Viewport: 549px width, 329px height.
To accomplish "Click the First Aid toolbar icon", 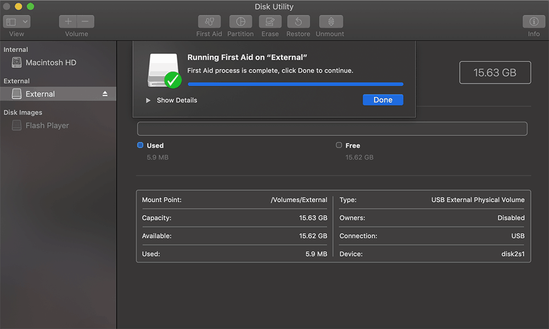I will click(x=209, y=22).
